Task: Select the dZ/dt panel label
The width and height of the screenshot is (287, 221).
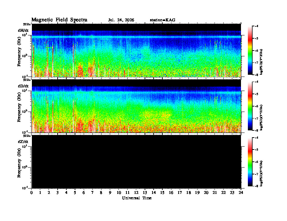Action: (23, 142)
